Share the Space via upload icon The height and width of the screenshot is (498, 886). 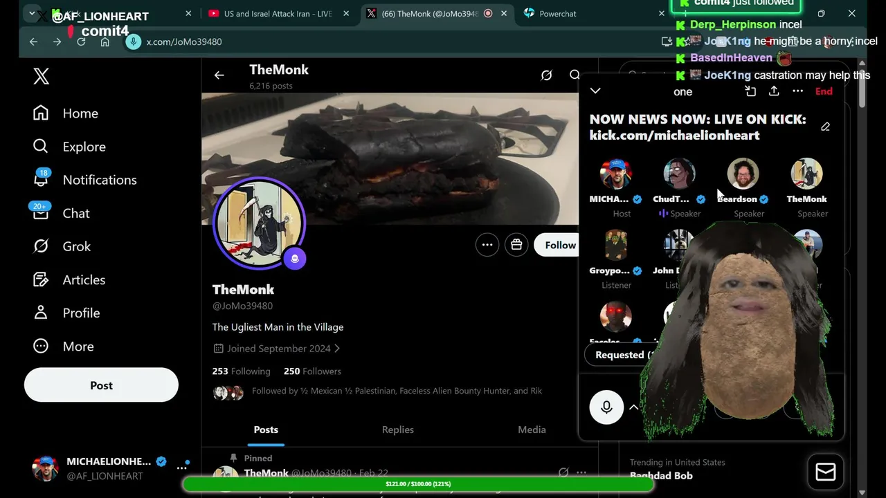(x=774, y=91)
